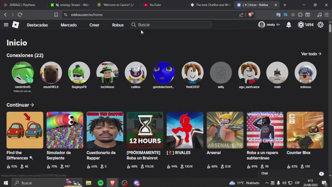The width and height of the screenshot is (332, 187).
Task: Click Ver todo link for connections
Action: pyautogui.click(x=311, y=54)
